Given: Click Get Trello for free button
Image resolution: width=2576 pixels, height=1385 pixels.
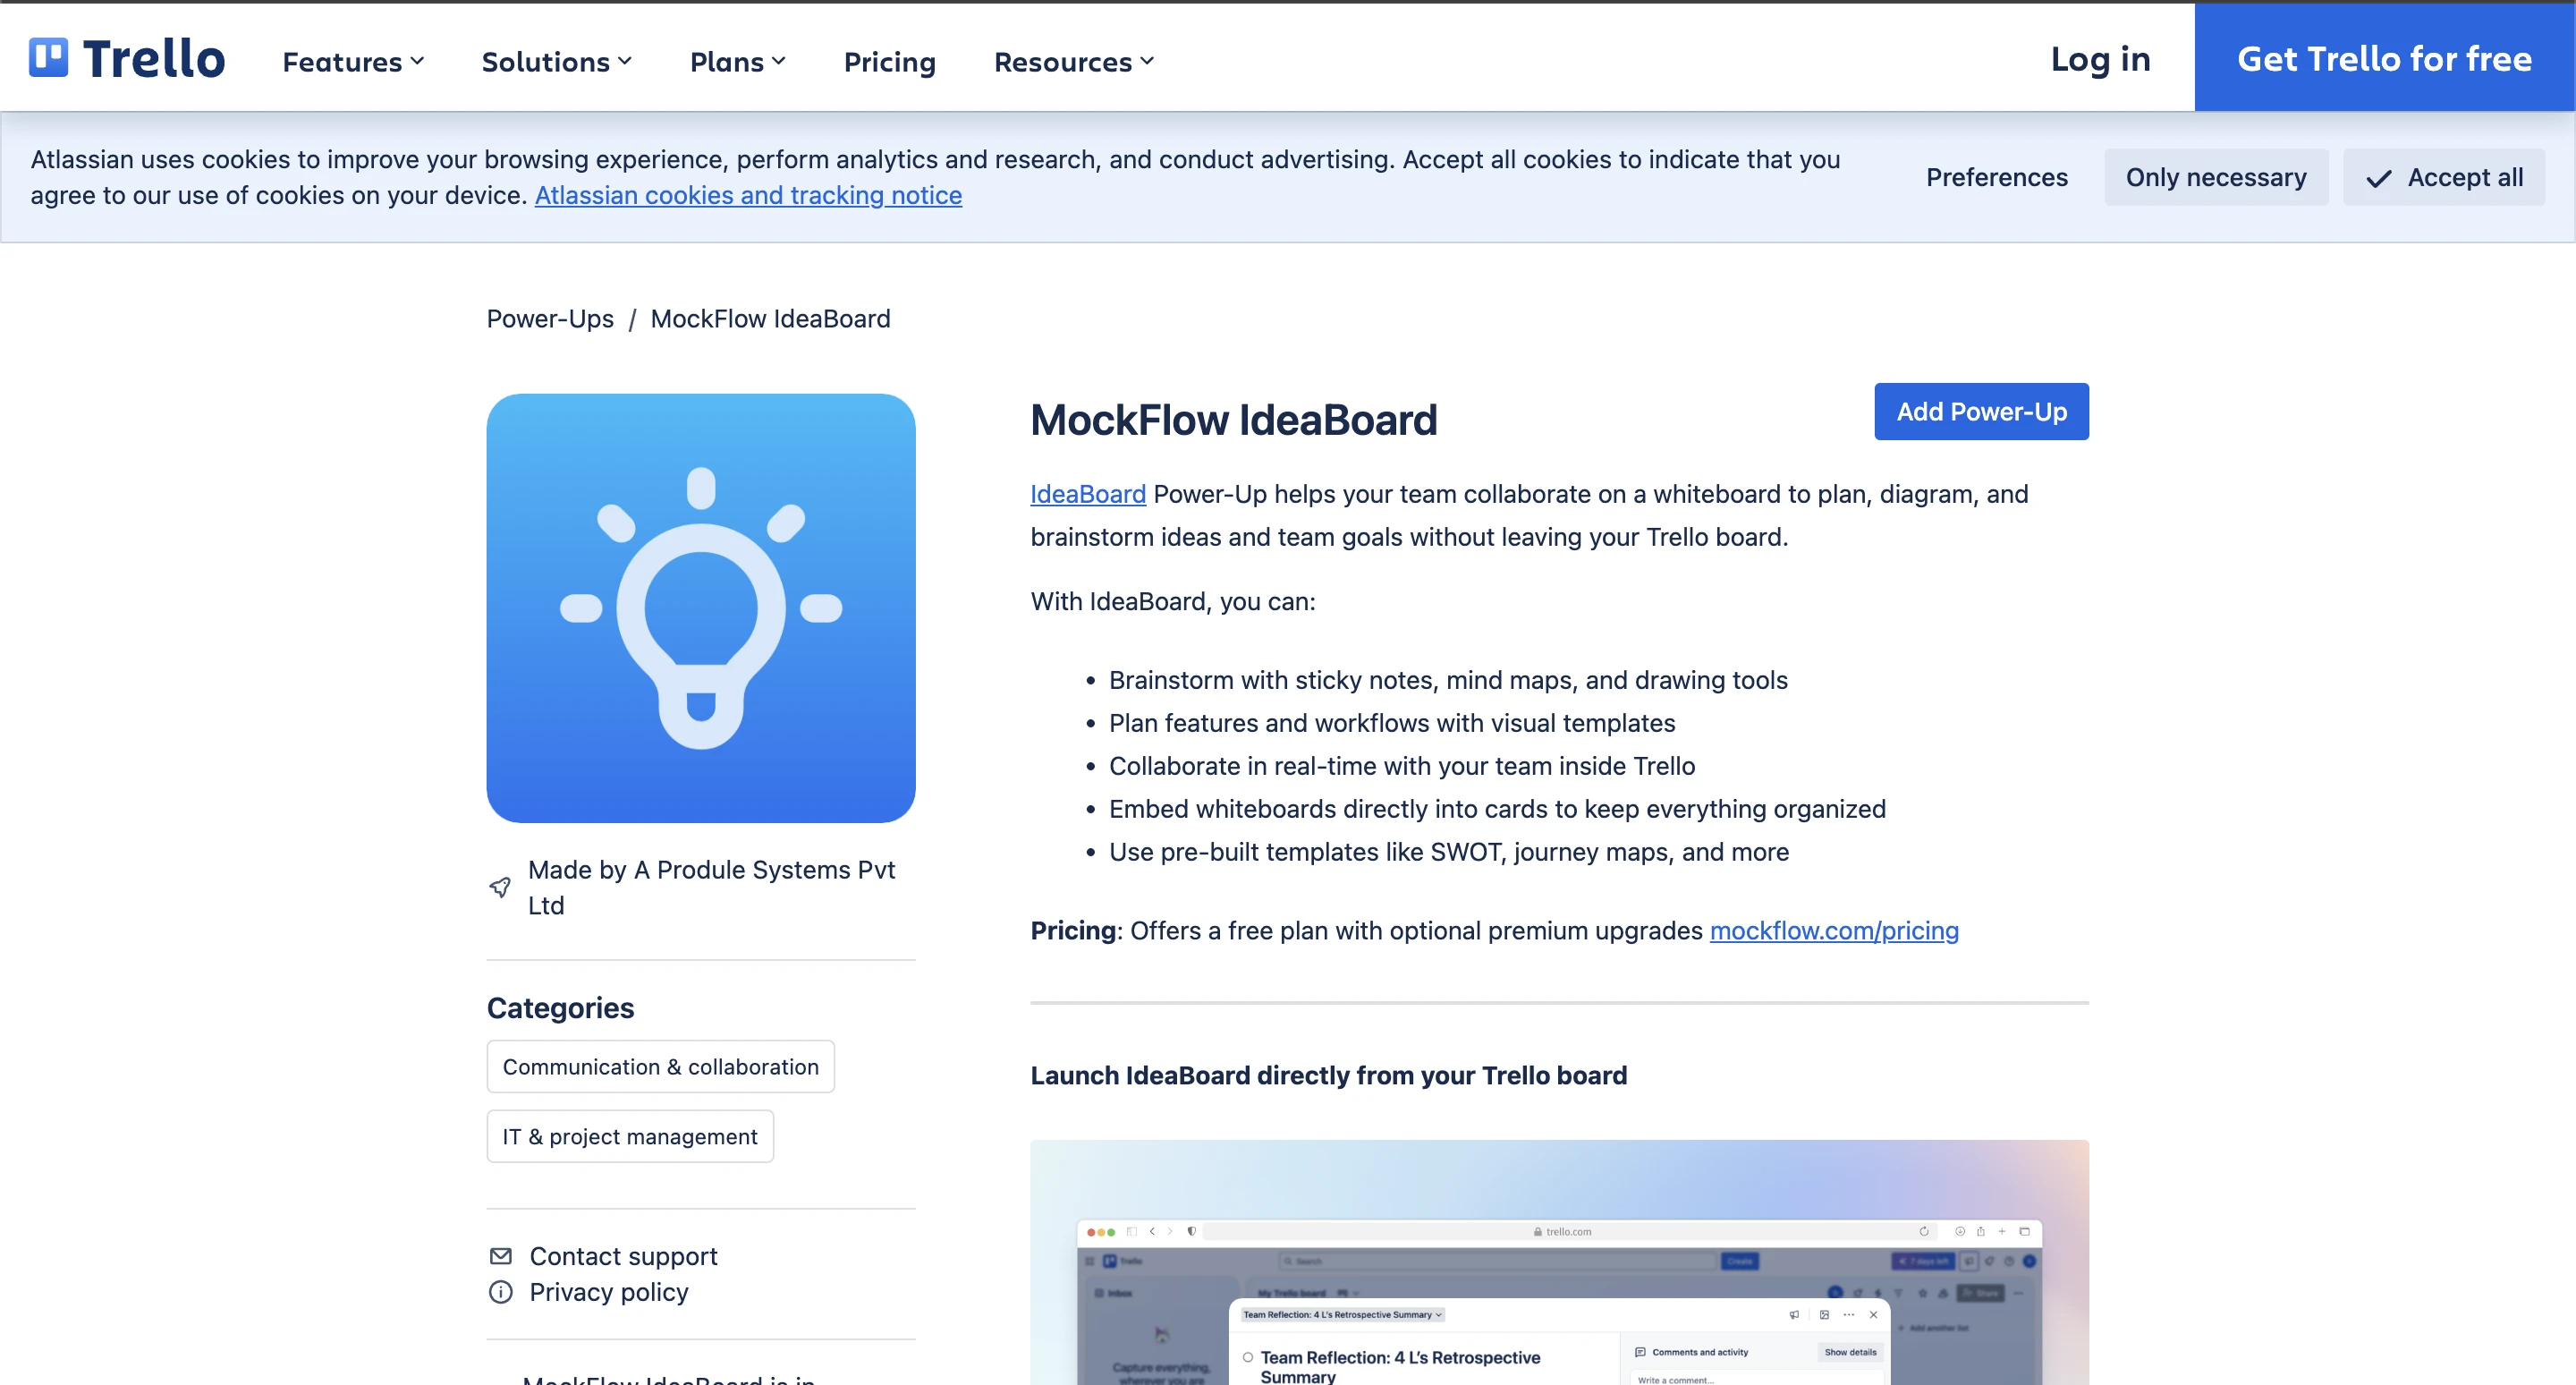Looking at the screenshot, I should point(2384,58).
